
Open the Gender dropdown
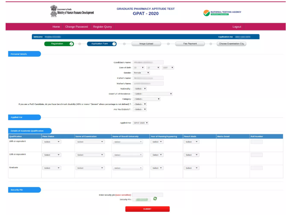pos(141,73)
